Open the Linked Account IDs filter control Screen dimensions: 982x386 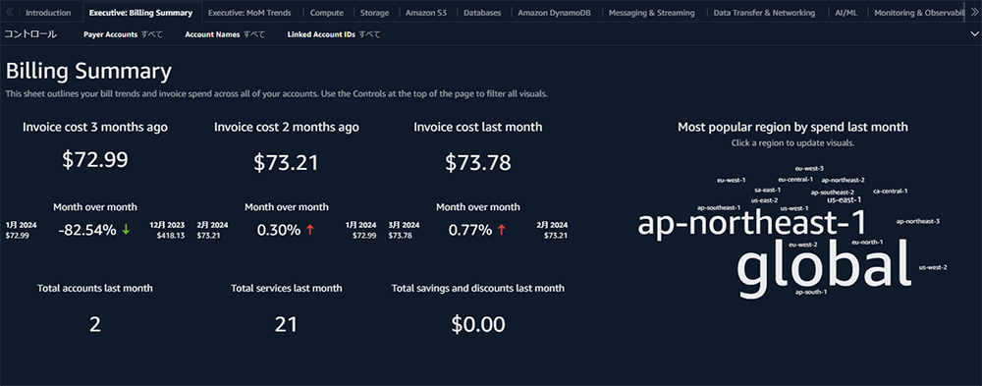click(x=334, y=34)
